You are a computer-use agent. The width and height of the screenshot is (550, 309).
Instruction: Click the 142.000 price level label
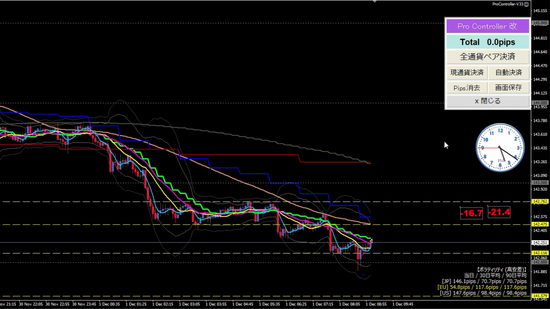(x=540, y=262)
